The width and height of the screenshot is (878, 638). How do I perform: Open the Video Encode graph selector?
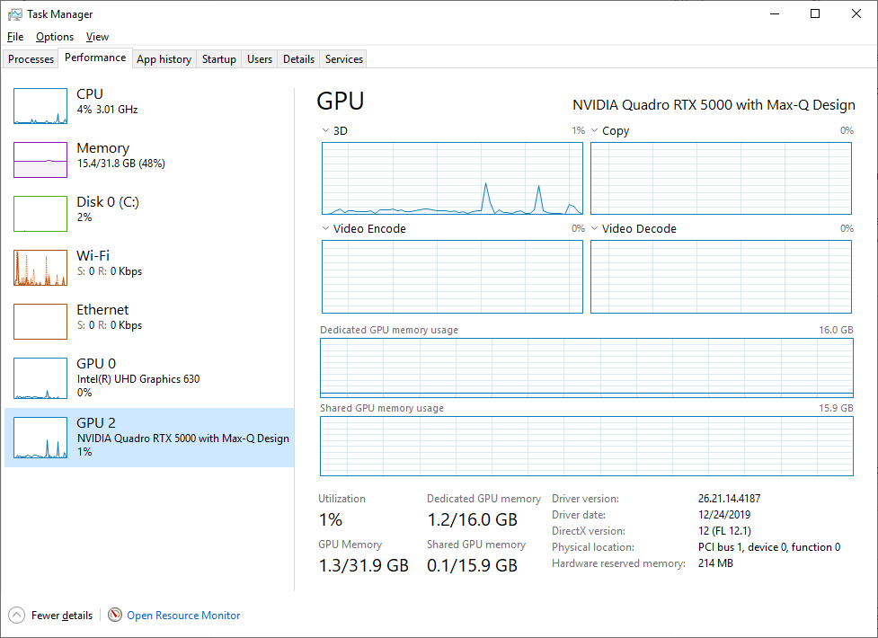click(325, 228)
